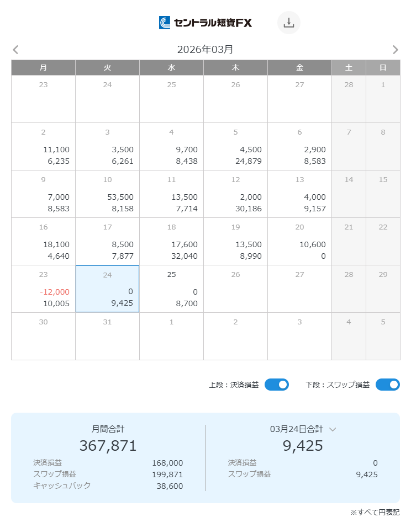The height and width of the screenshot is (528, 411).
Task: Click the download icon button
Action: (x=288, y=23)
